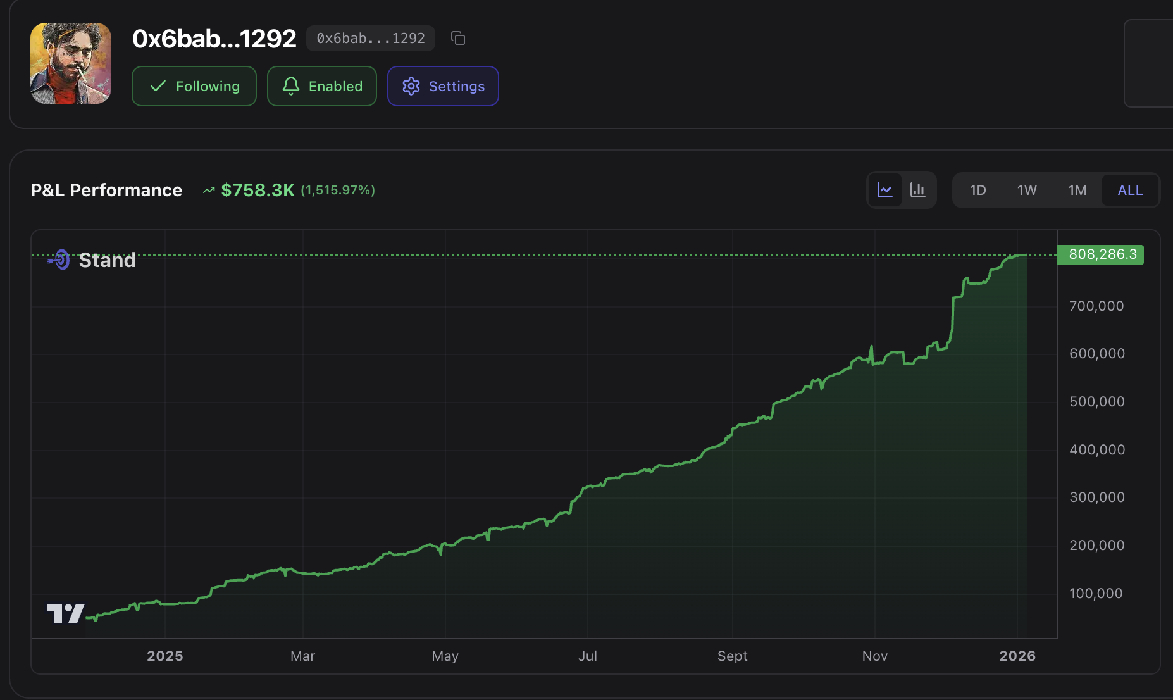The image size is (1173, 700).
Task: Copy the wallet address with copy icon
Action: 458,39
